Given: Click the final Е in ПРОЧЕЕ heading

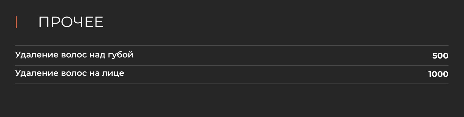Looking at the screenshot, I should [98, 22].
